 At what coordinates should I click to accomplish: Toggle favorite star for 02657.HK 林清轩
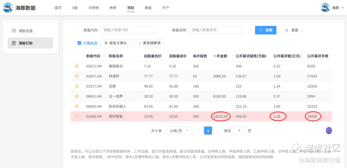click(77, 76)
